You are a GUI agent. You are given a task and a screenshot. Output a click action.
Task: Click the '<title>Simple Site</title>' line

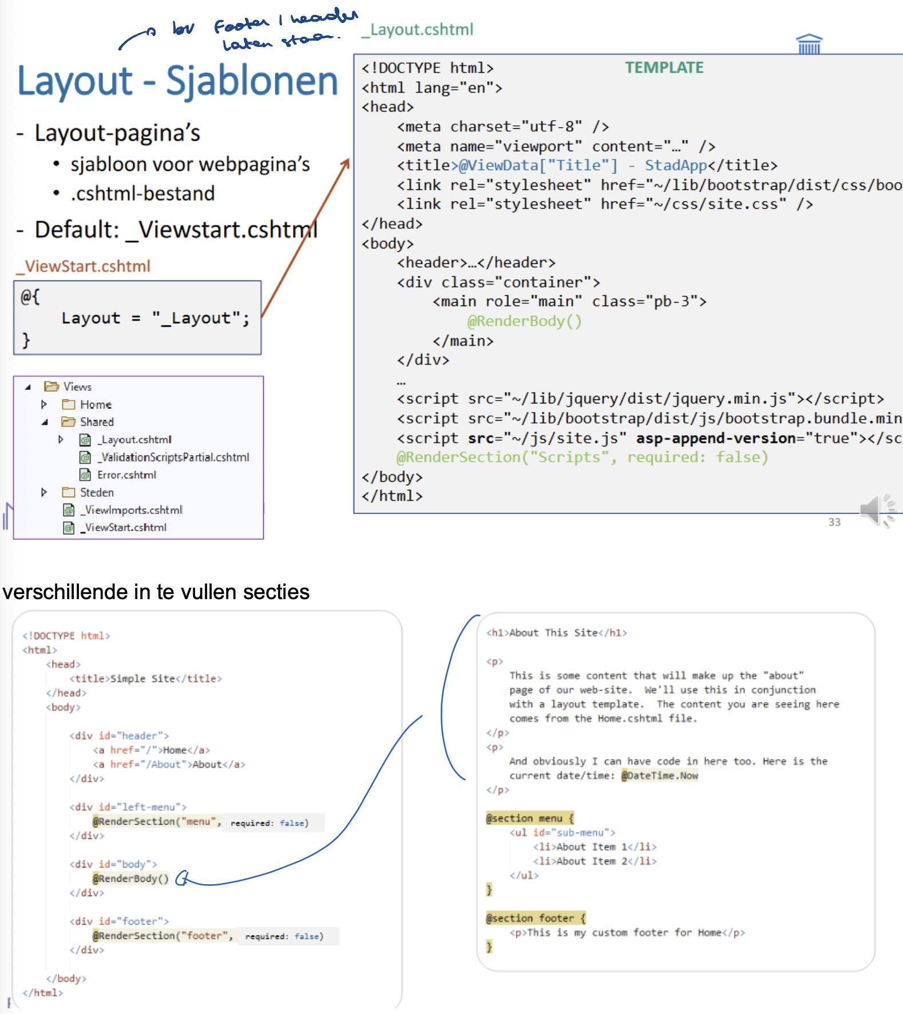(x=145, y=678)
